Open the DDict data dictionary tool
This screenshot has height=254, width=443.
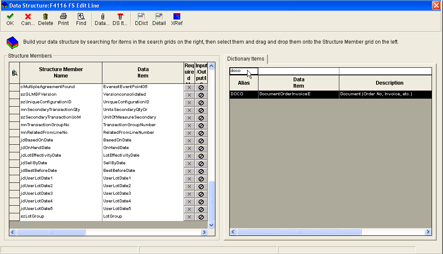point(141,19)
